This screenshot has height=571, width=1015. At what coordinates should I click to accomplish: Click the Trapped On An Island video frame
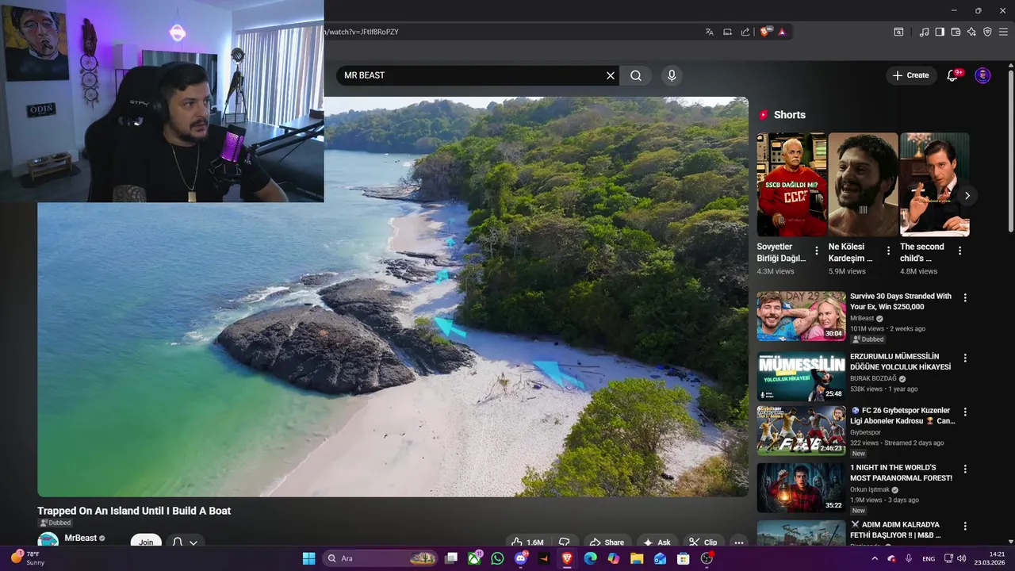(x=393, y=297)
